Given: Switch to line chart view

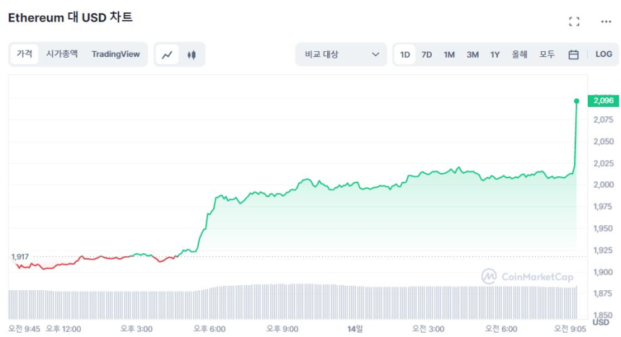Looking at the screenshot, I should pyautogui.click(x=168, y=54).
